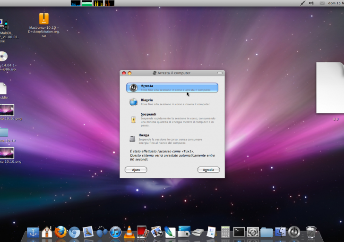Click Annulla to cancel shutdown
344x242 pixels.
[x=208, y=170]
